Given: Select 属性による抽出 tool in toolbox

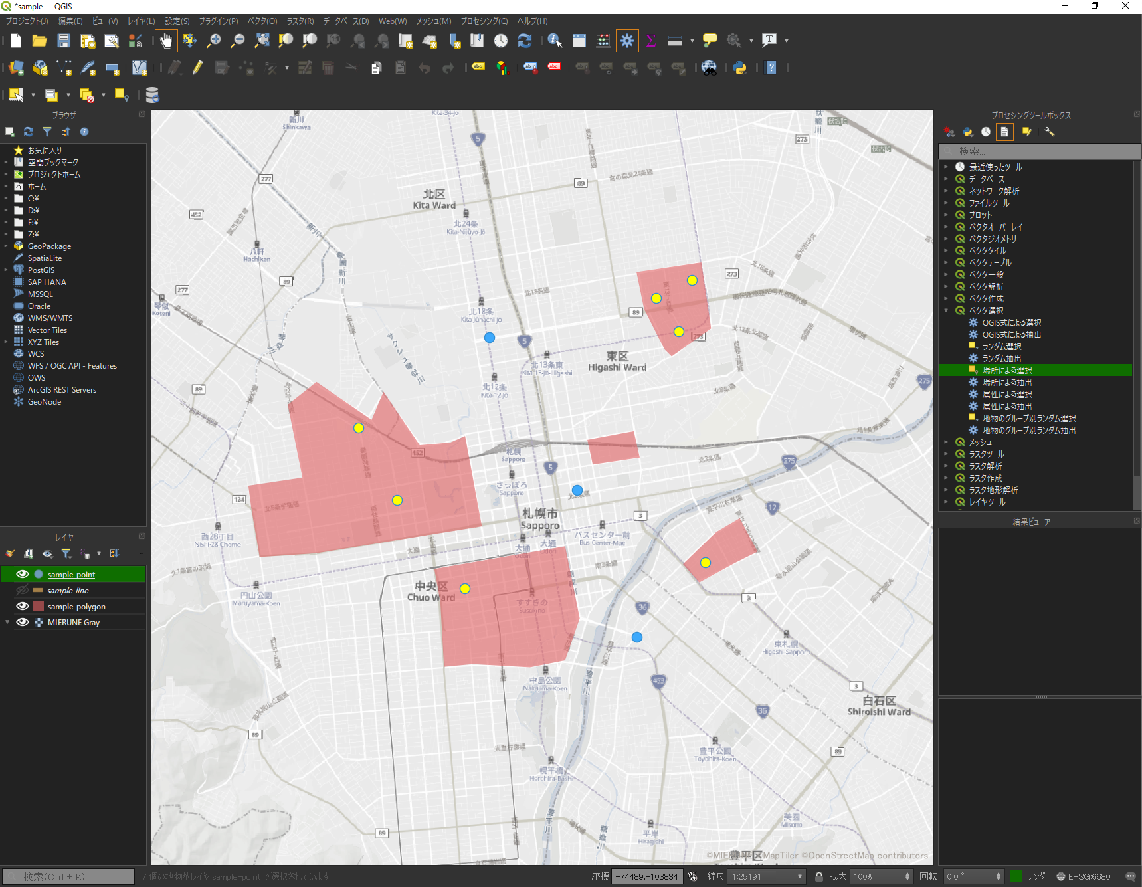Looking at the screenshot, I should pos(1006,406).
